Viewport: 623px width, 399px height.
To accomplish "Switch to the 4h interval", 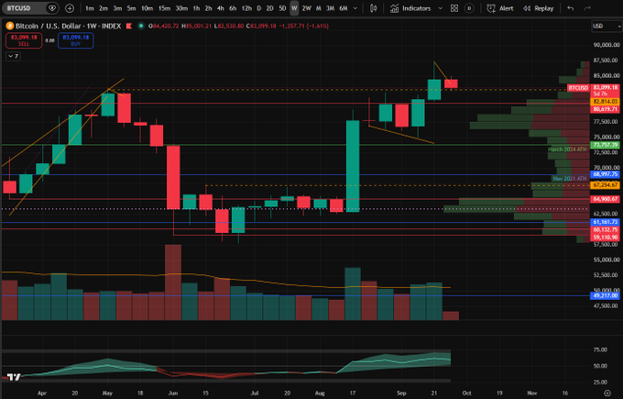I will click(221, 8).
